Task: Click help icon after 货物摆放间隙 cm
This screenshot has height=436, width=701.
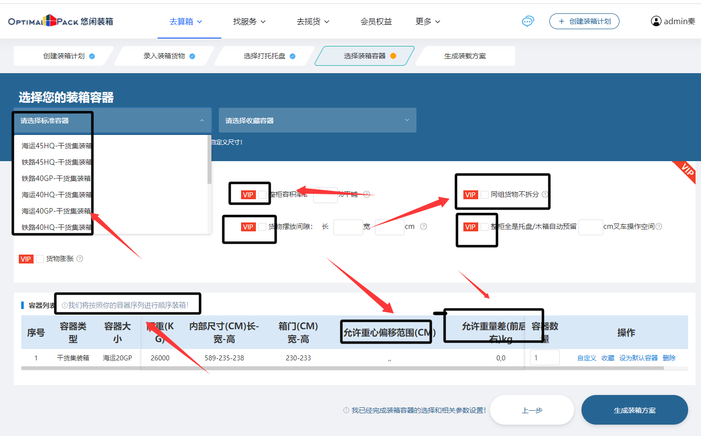Action: [423, 226]
